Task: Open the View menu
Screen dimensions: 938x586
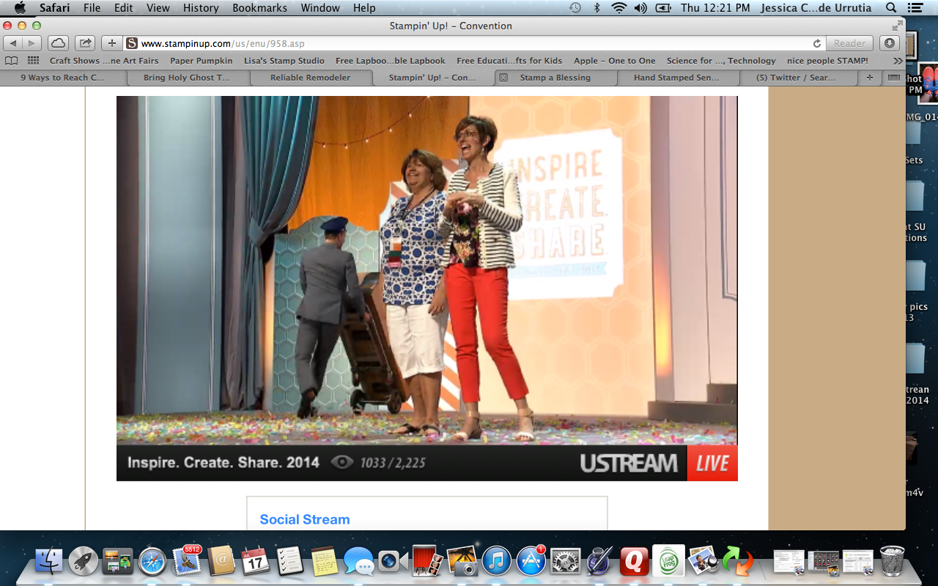Action: point(158,8)
